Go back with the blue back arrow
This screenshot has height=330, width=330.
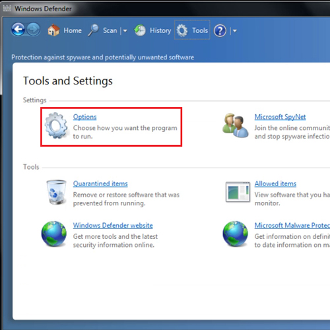pyautogui.click(x=18, y=30)
